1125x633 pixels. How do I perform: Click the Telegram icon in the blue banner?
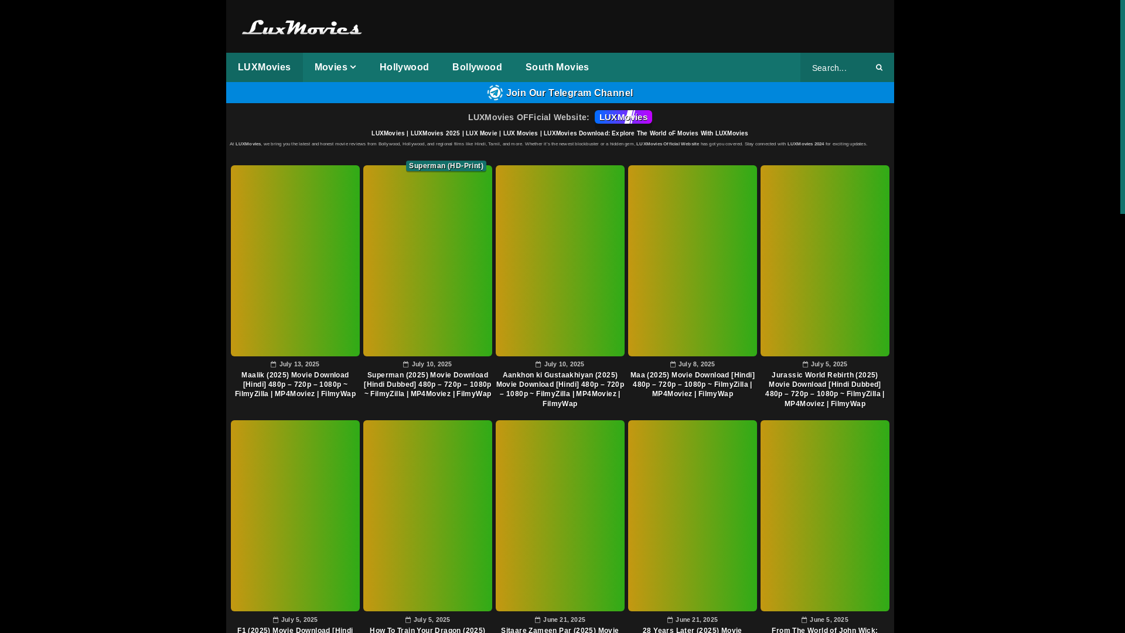tap(495, 93)
